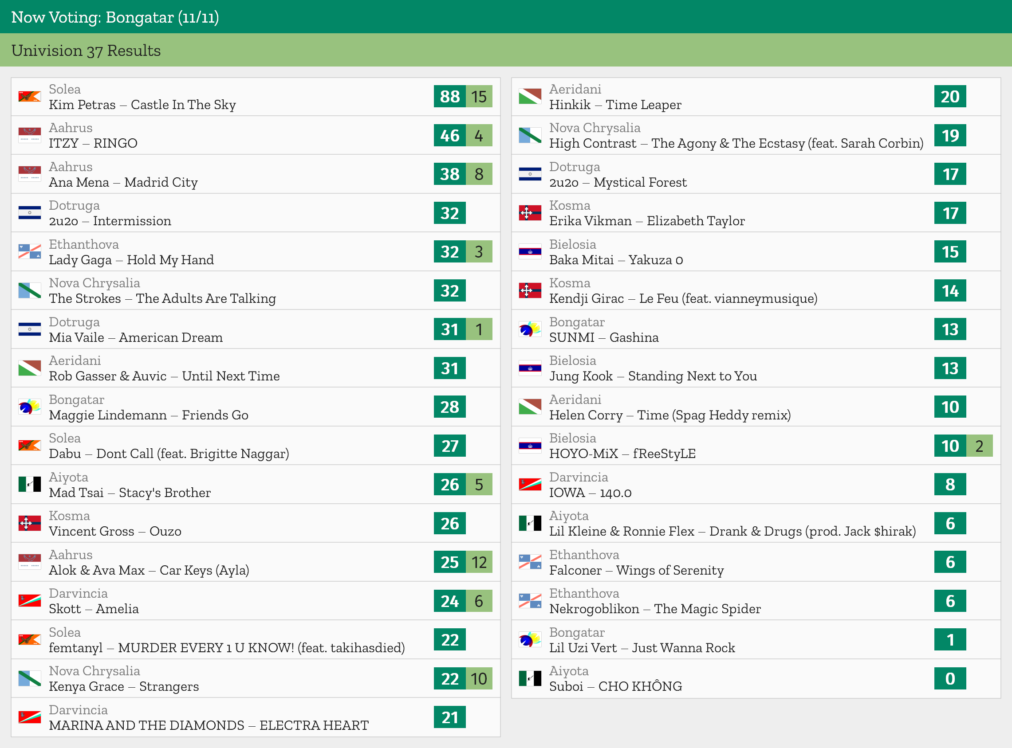Click Aiyota flag beside Lil Kleine & Ronnie Flex

point(530,523)
